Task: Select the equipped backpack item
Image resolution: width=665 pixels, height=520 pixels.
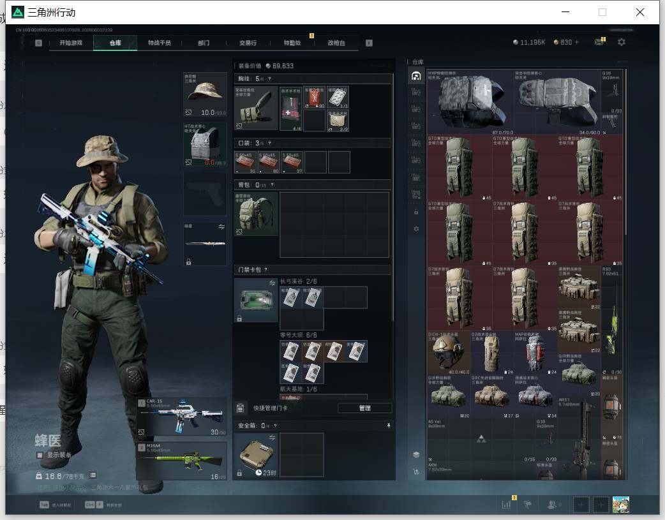Action: pos(256,214)
